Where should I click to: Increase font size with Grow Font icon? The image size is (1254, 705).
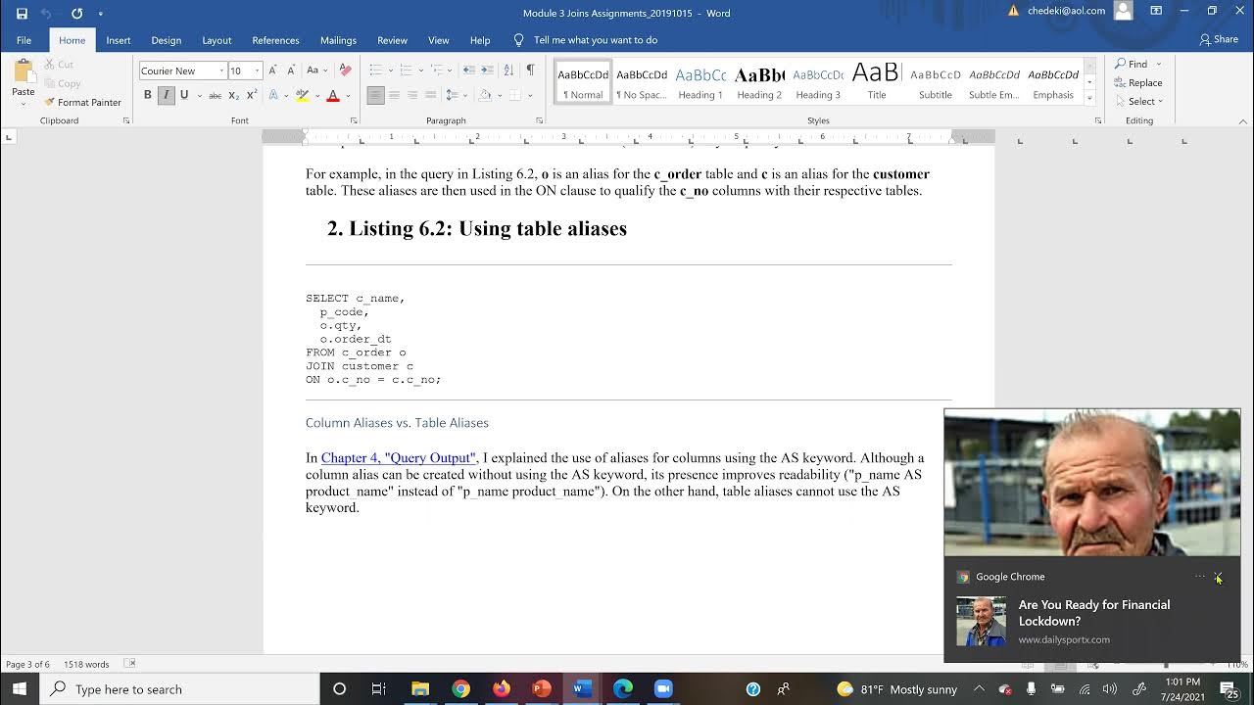[x=273, y=70]
